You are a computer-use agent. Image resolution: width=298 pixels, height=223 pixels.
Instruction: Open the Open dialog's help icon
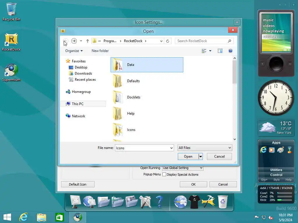(230, 51)
